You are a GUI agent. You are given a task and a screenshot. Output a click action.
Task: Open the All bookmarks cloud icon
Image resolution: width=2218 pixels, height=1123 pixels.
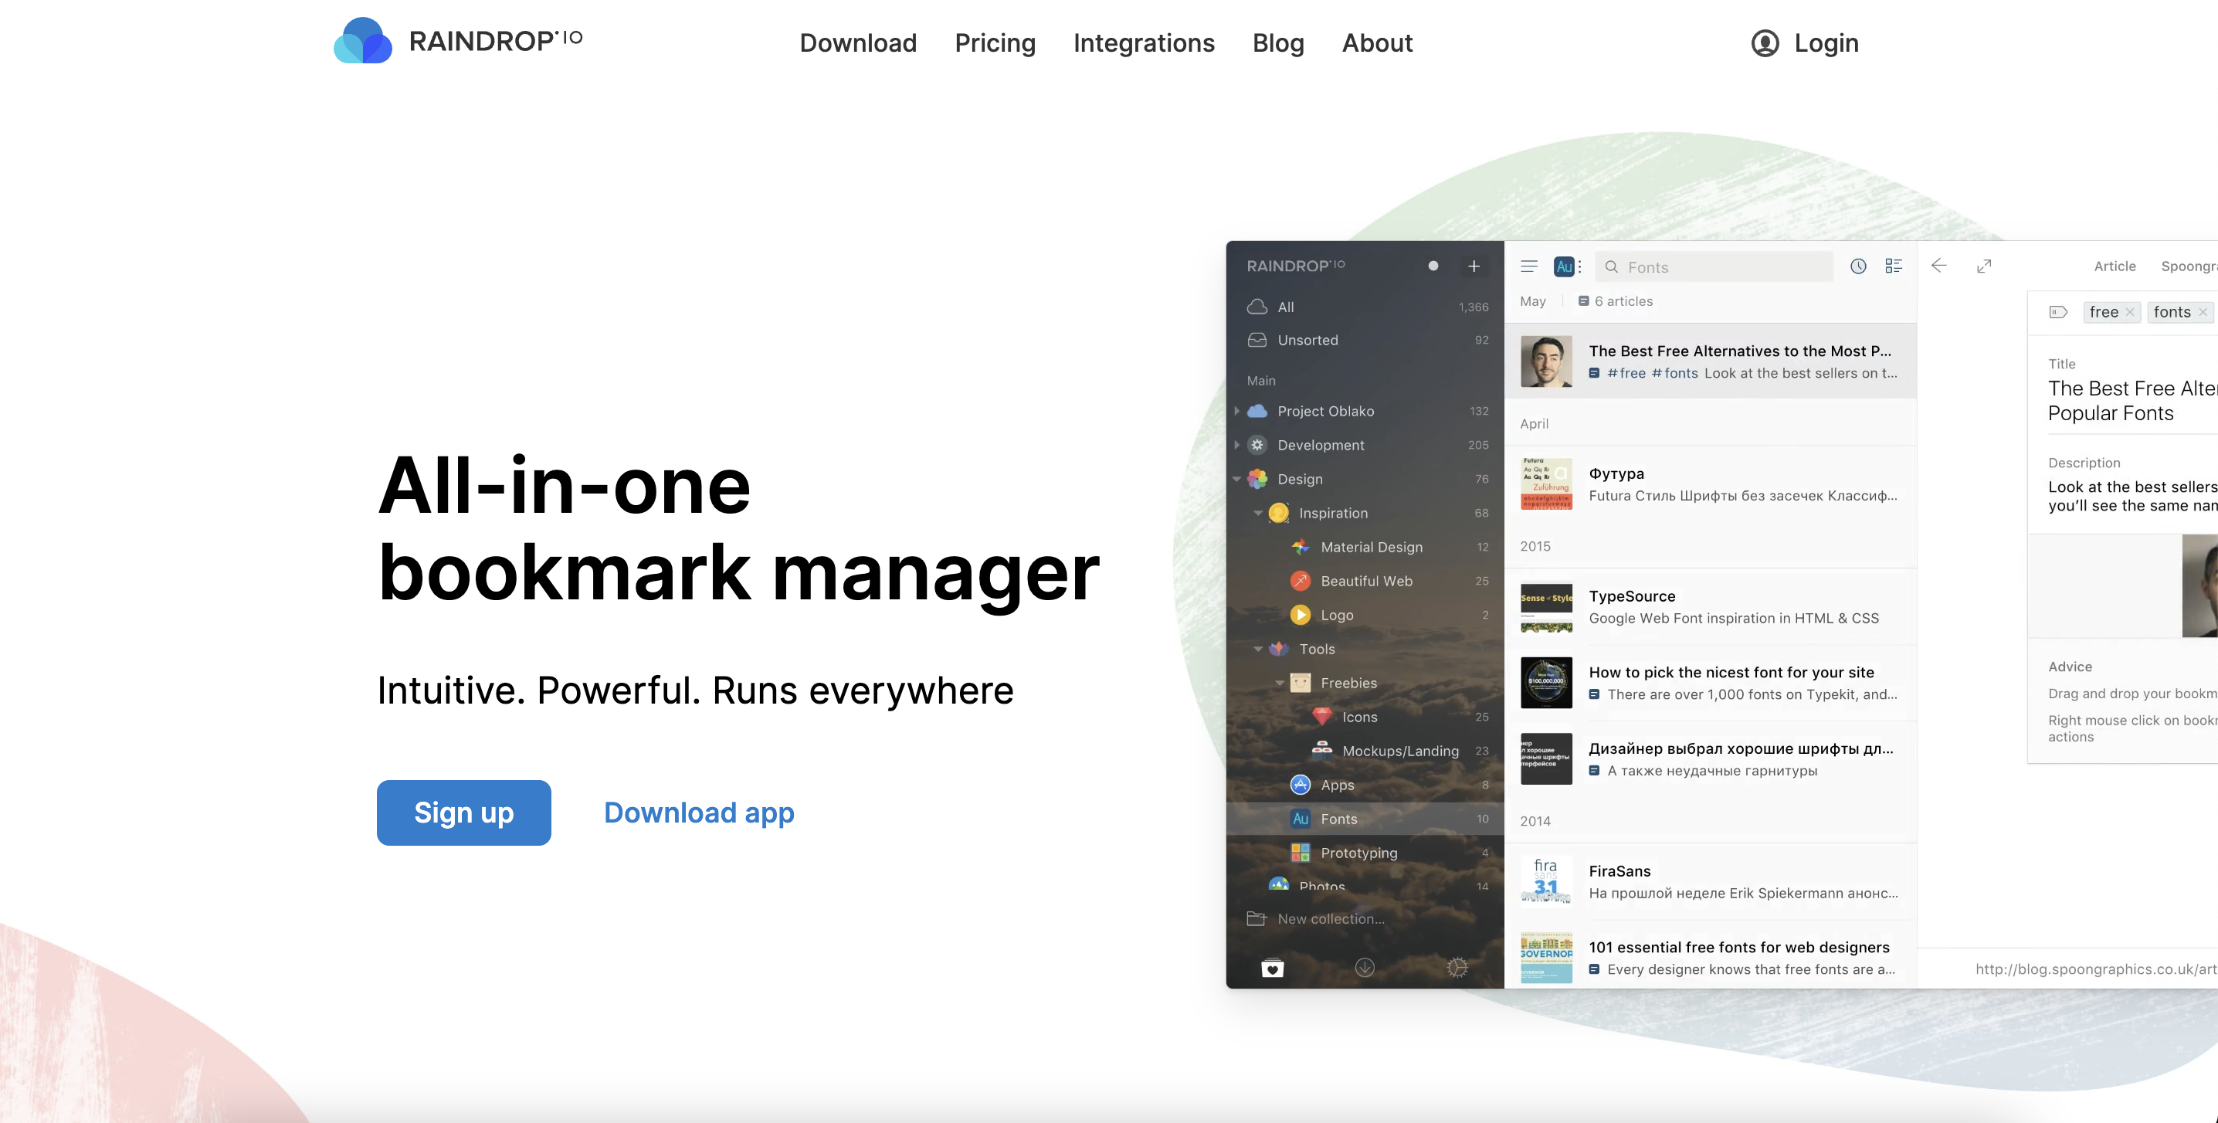[x=1257, y=307]
